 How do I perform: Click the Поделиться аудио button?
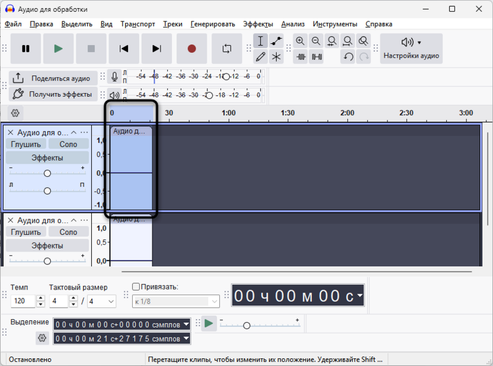53,78
